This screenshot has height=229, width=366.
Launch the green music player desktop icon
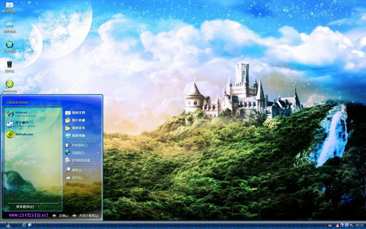pos(9,86)
